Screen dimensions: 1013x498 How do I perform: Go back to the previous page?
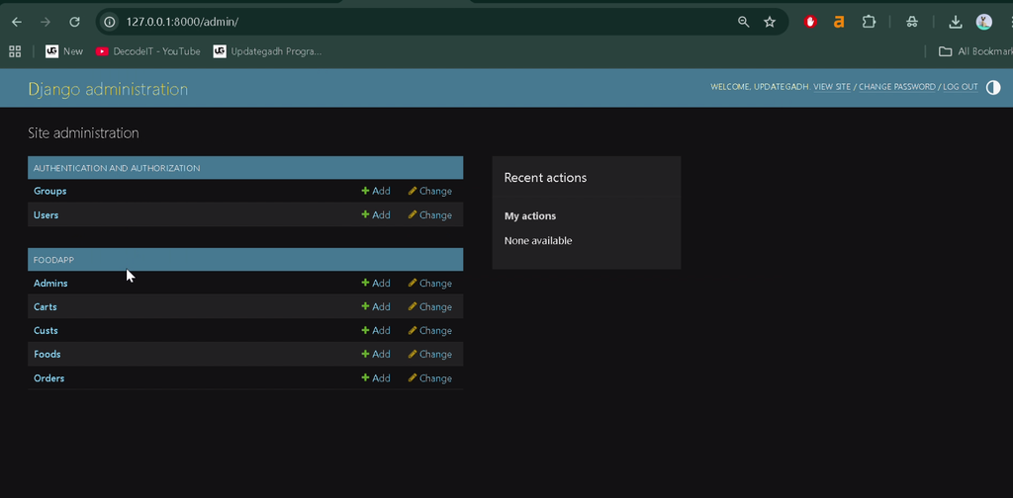(x=17, y=22)
